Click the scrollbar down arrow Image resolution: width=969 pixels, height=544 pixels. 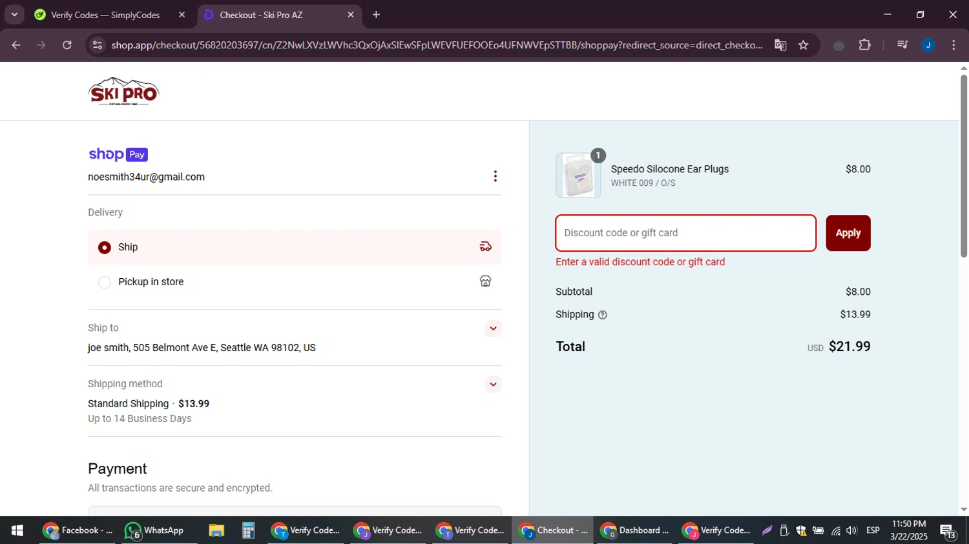[x=964, y=510]
